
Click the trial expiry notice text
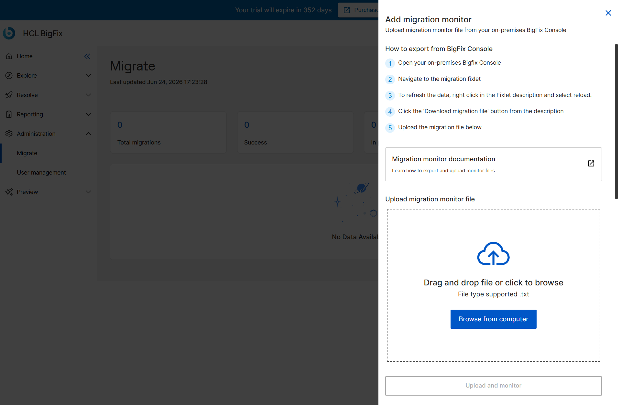[283, 10]
